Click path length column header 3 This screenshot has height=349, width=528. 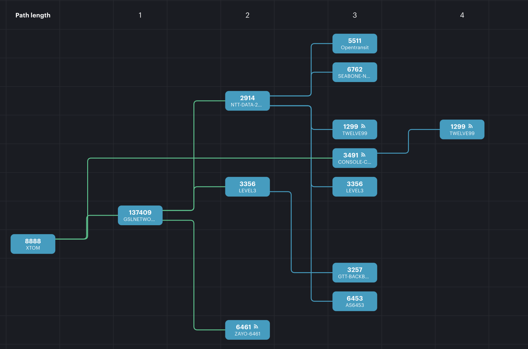coord(355,15)
